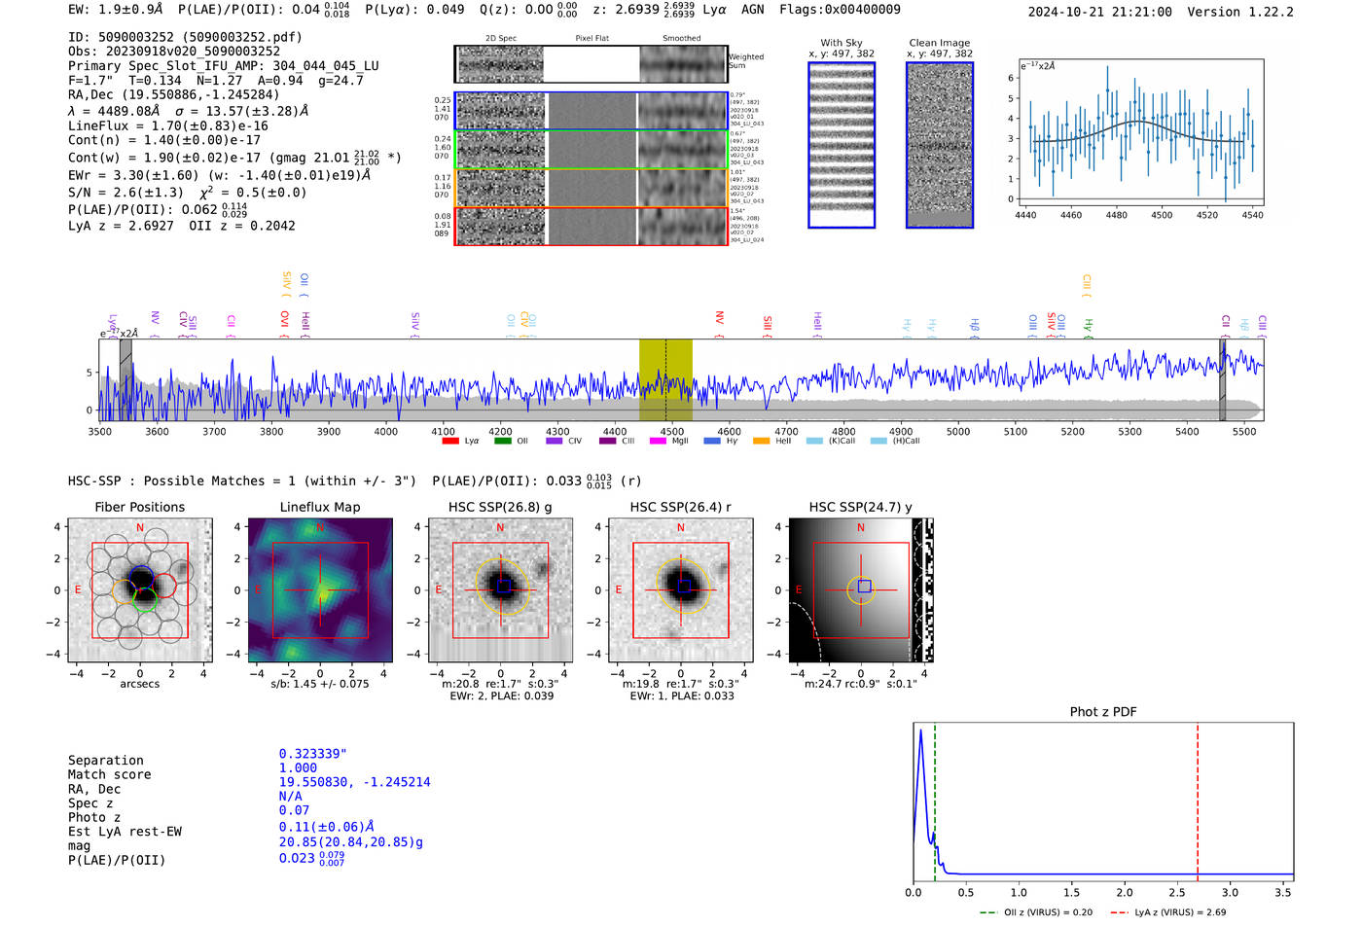Click the Weighted Sum 2D spectrum strip

(591, 64)
